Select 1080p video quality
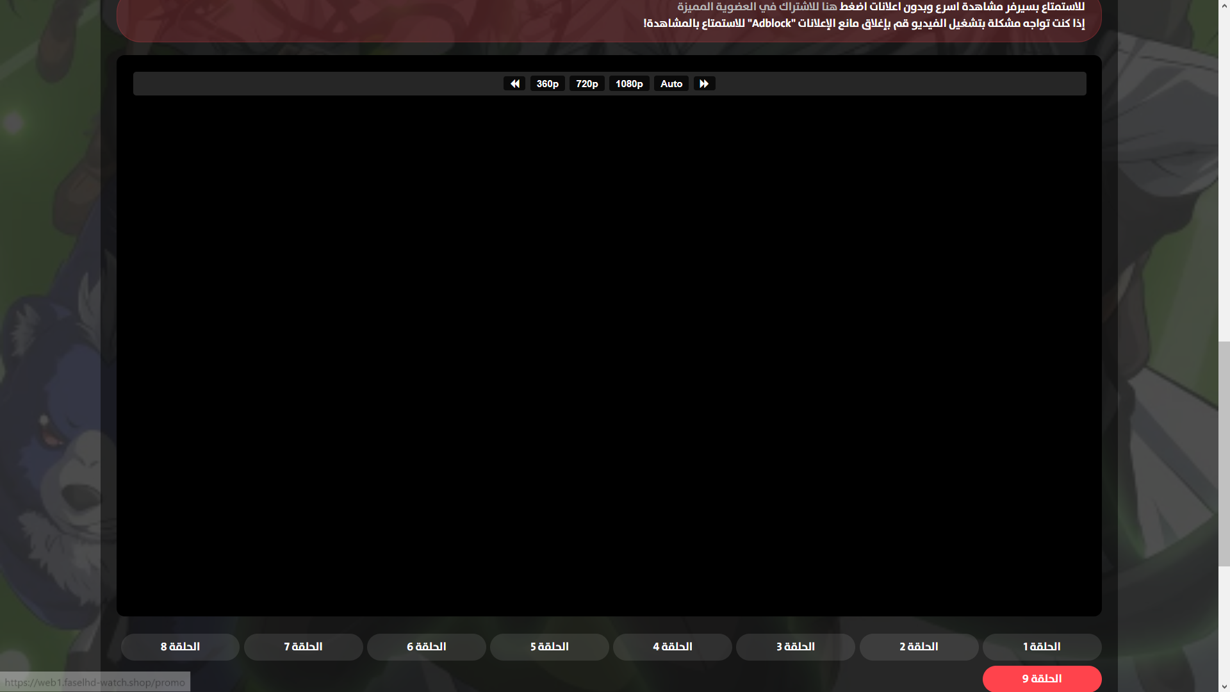The width and height of the screenshot is (1230, 692). (629, 84)
